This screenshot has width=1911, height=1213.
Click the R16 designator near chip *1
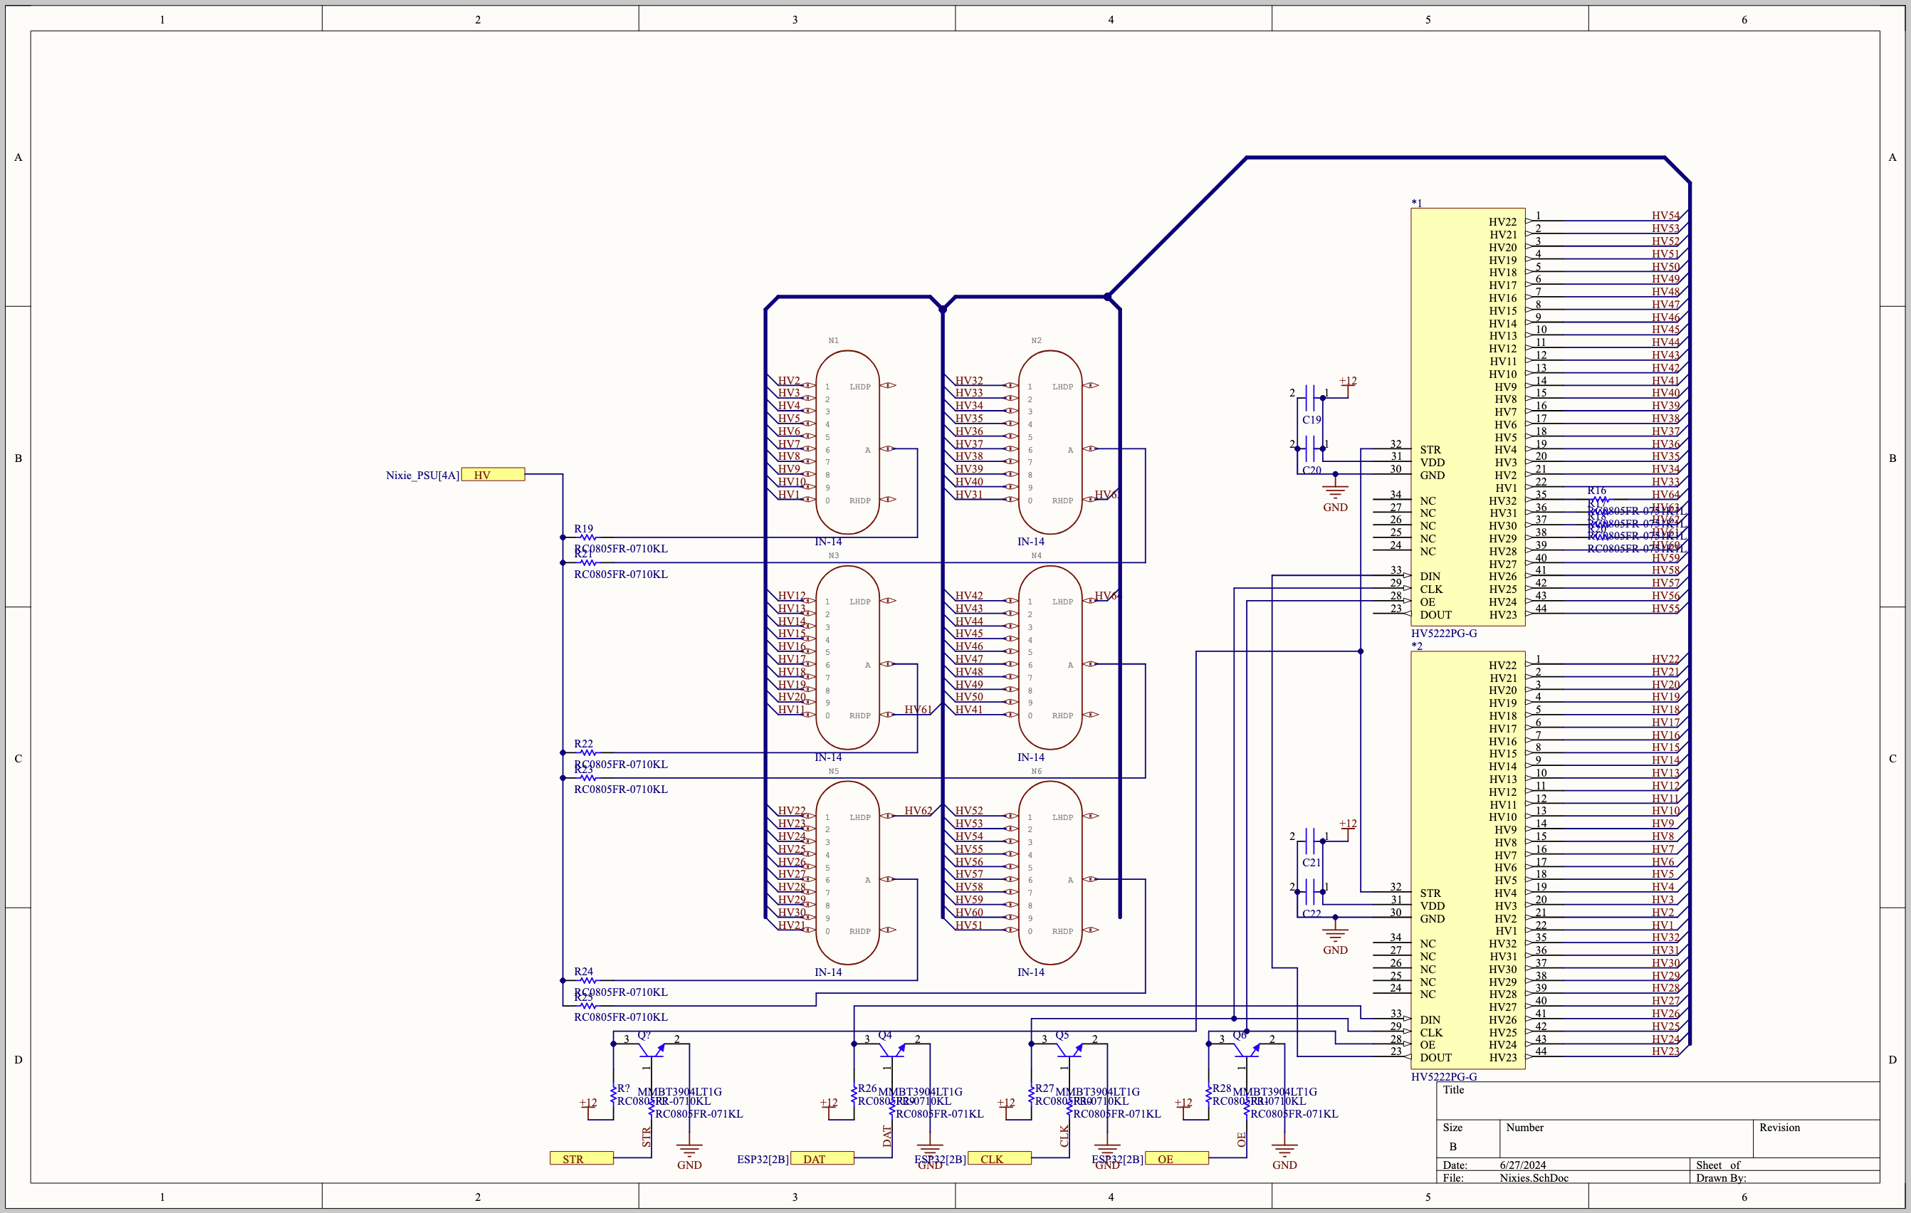[x=1597, y=490]
